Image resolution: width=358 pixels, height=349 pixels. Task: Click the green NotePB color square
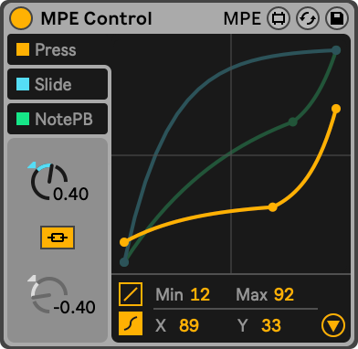(23, 119)
